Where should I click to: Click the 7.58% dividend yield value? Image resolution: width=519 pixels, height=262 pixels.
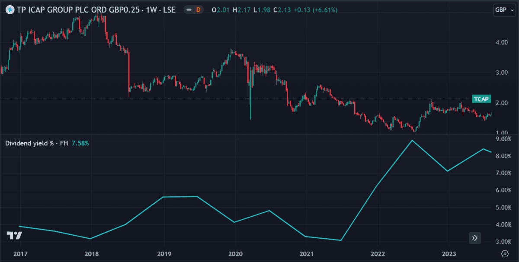tap(80, 143)
